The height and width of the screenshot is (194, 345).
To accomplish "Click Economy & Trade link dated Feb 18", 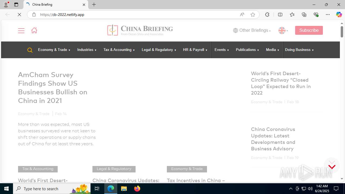I will 267,102.
